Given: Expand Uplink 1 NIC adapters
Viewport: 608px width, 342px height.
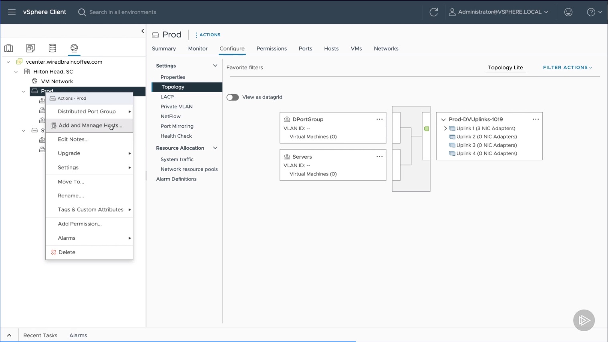Looking at the screenshot, I should click(x=445, y=129).
